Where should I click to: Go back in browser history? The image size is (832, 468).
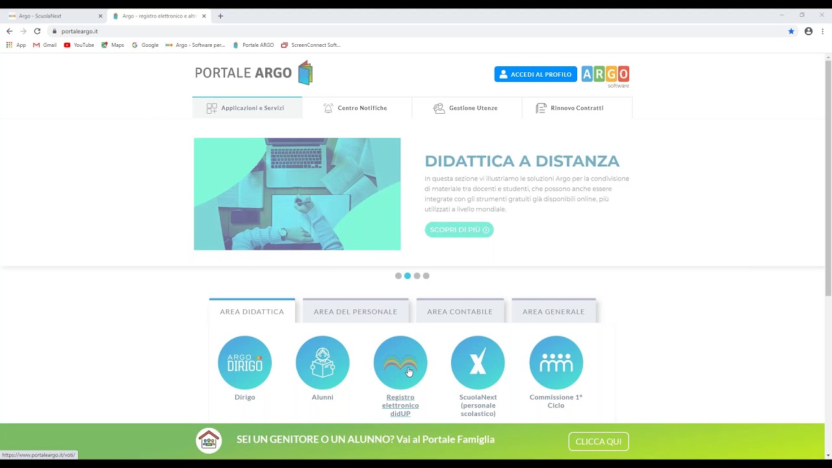point(9,31)
